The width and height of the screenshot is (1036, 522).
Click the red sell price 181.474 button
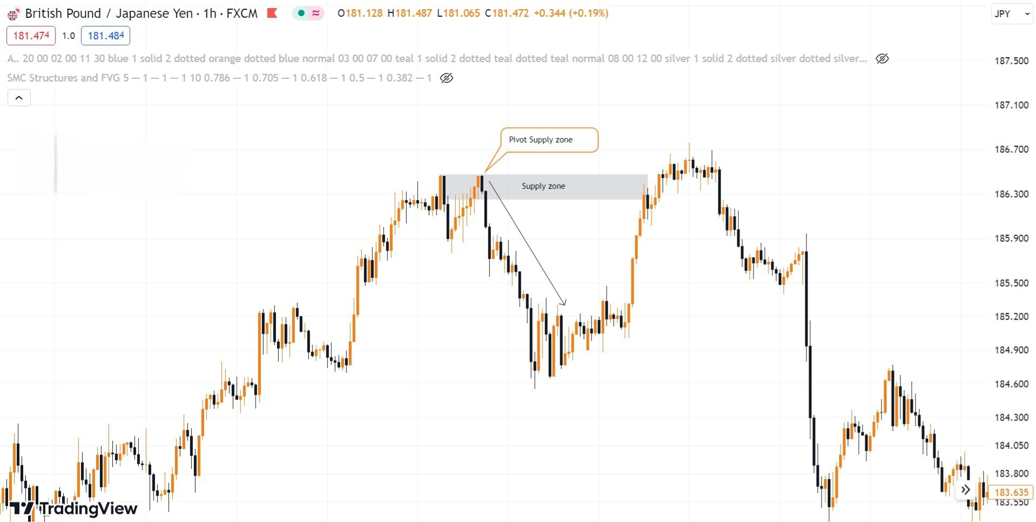tap(31, 36)
